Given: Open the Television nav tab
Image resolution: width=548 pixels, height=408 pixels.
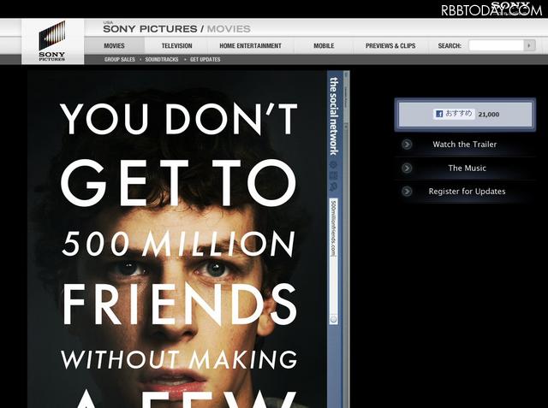Looking at the screenshot, I should pyautogui.click(x=177, y=45).
